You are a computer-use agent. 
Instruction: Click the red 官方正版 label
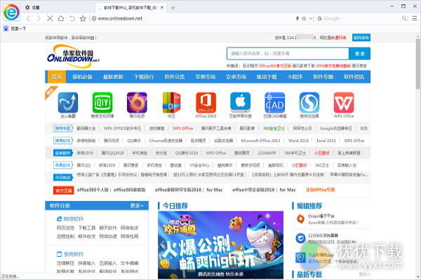tap(64, 190)
